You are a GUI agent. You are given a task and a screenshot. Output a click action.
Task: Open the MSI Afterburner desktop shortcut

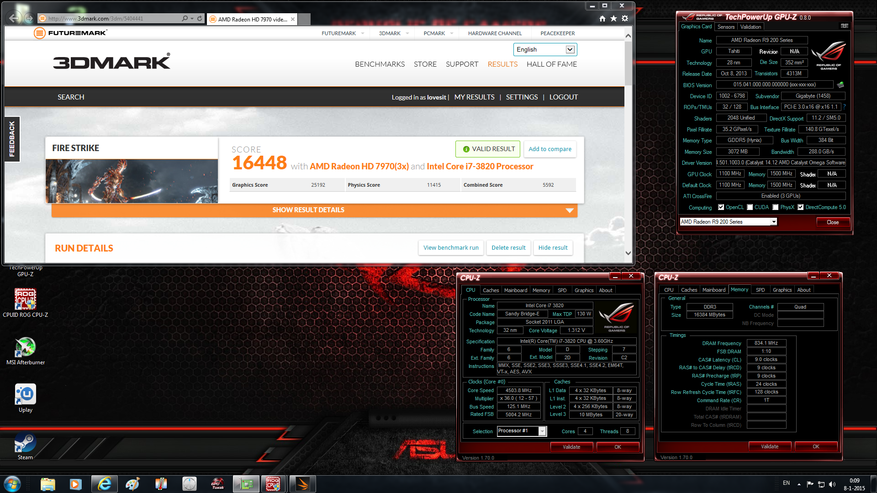pyautogui.click(x=26, y=351)
